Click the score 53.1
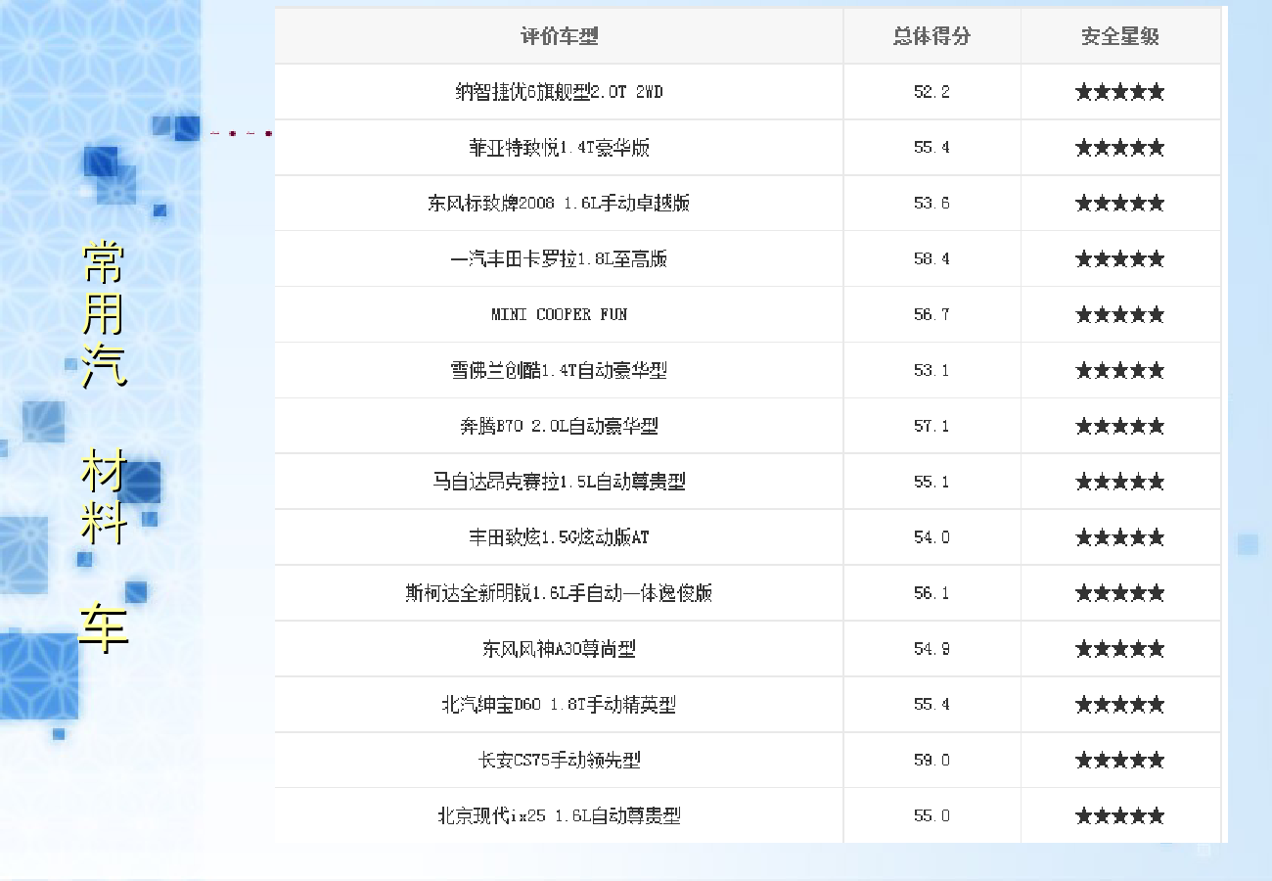The height and width of the screenshot is (881, 1272). [931, 370]
